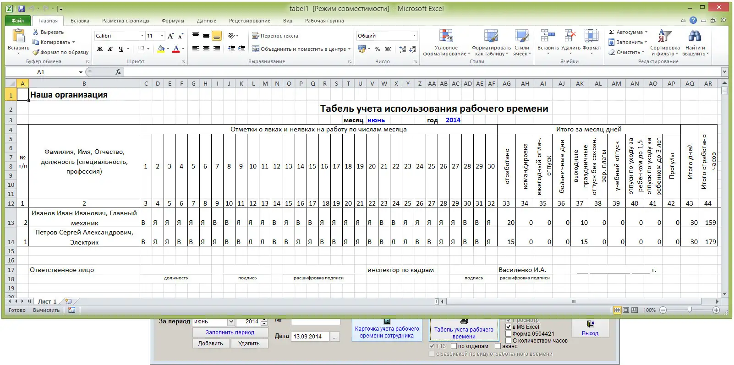
Task: Click the italic К formatting icon
Action: [110, 49]
